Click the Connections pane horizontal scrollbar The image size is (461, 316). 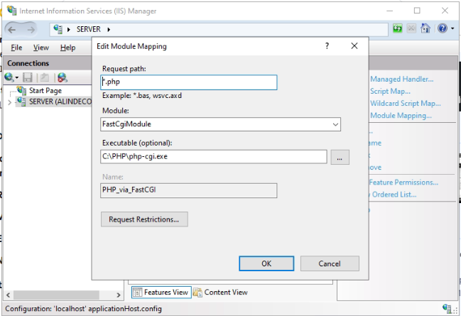pyautogui.click(x=63, y=295)
